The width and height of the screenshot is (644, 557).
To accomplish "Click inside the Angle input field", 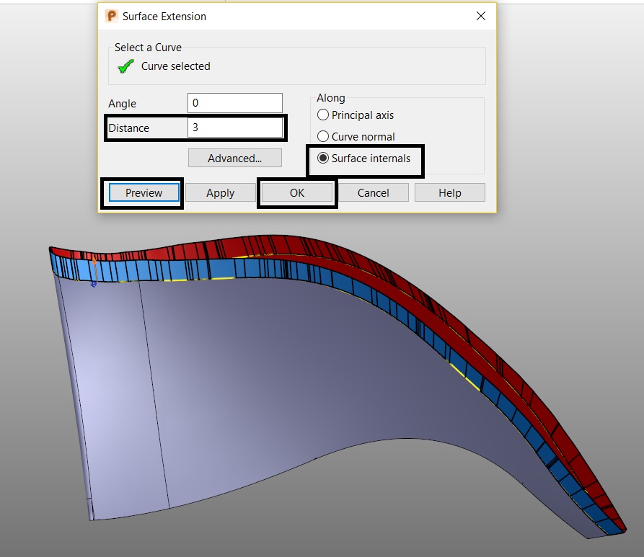I will [x=234, y=102].
